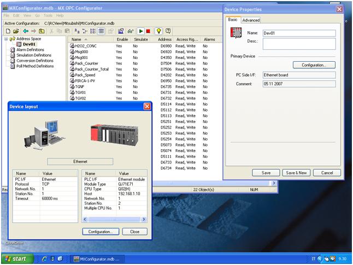Switch to the Basic tab
Screen dimensions: 353x265
click(x=233, y=20)
